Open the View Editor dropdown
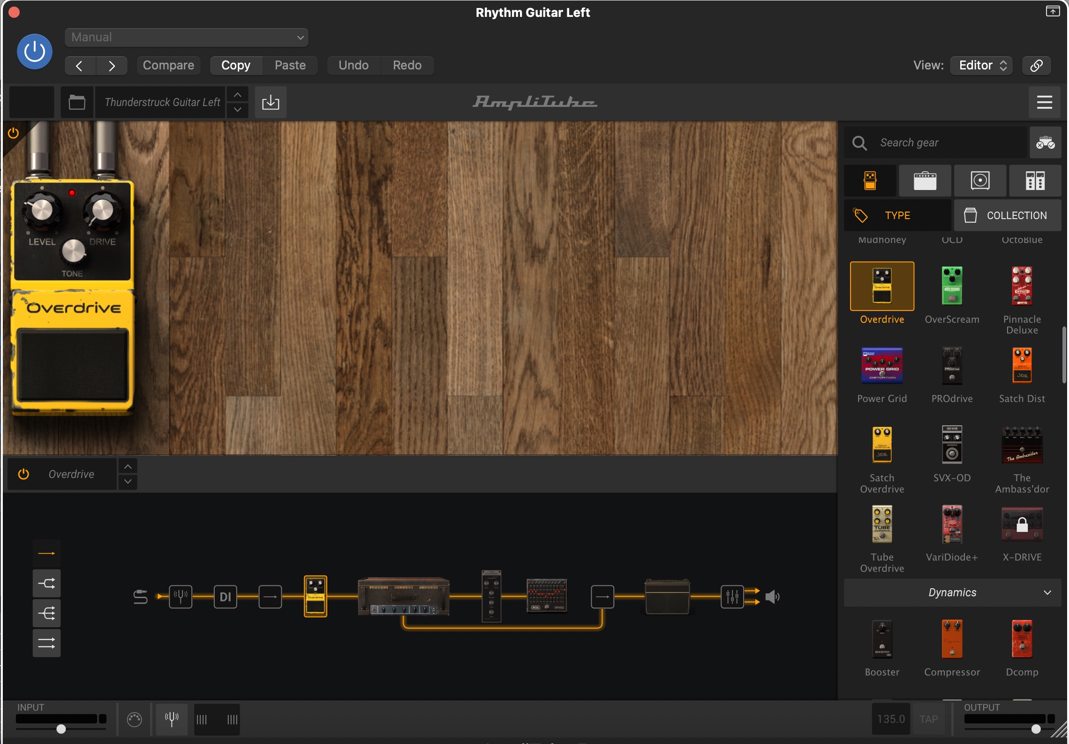The image size is (1069, 744). coord(982,65)
